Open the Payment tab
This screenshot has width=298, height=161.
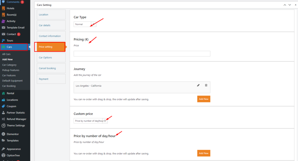point(51,79)
